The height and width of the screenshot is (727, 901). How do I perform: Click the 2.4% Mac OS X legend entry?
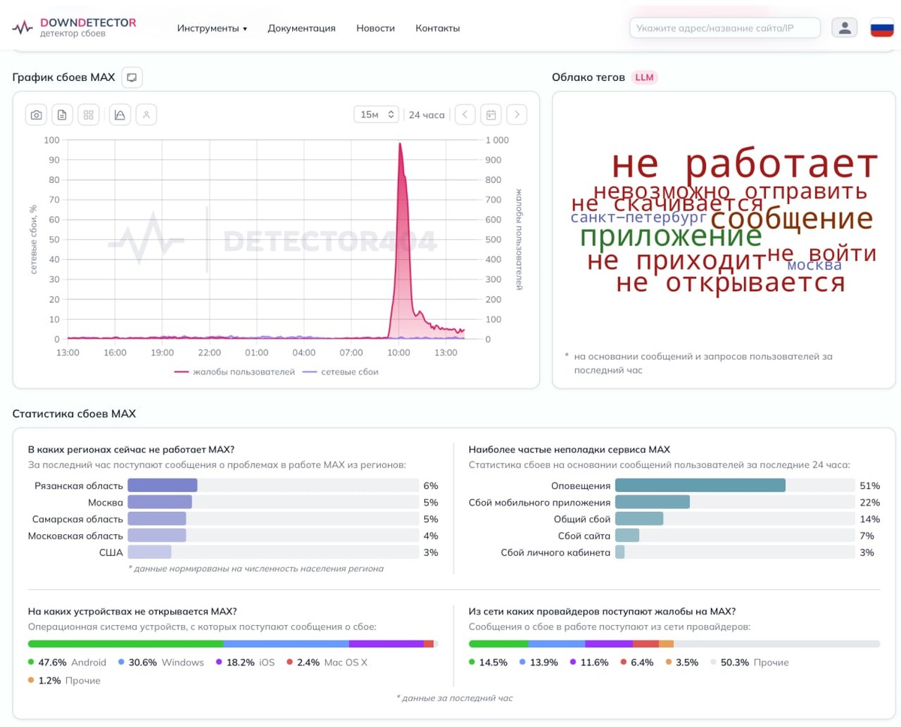[x=327, y=662]
